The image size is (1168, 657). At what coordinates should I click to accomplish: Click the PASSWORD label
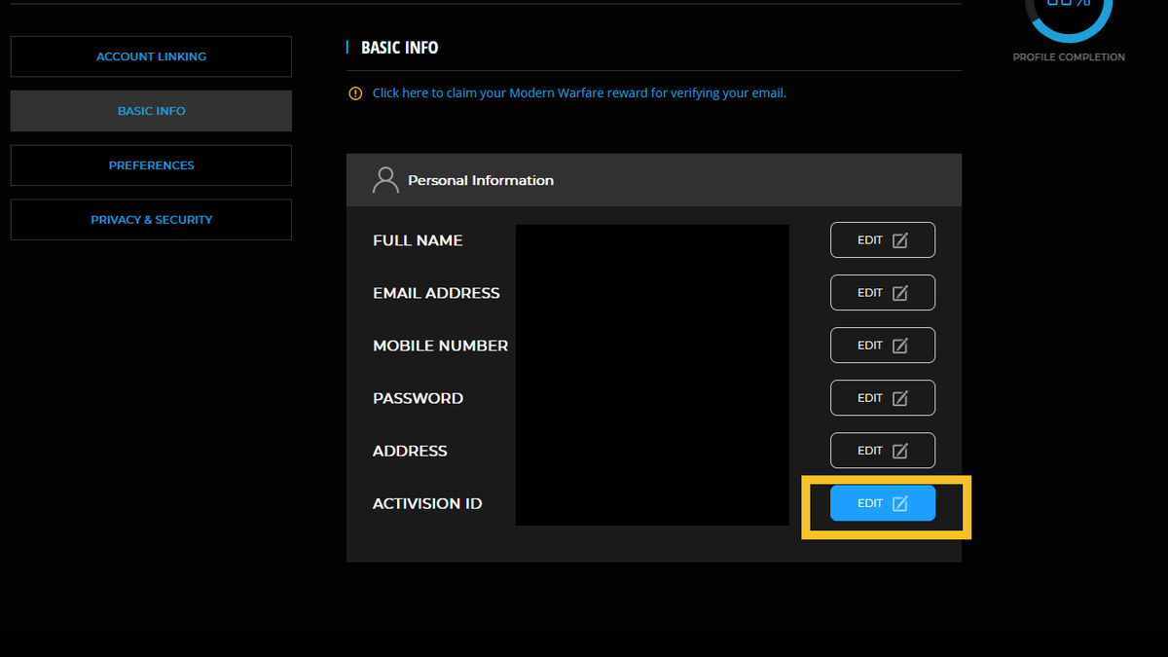coord(418,398)
